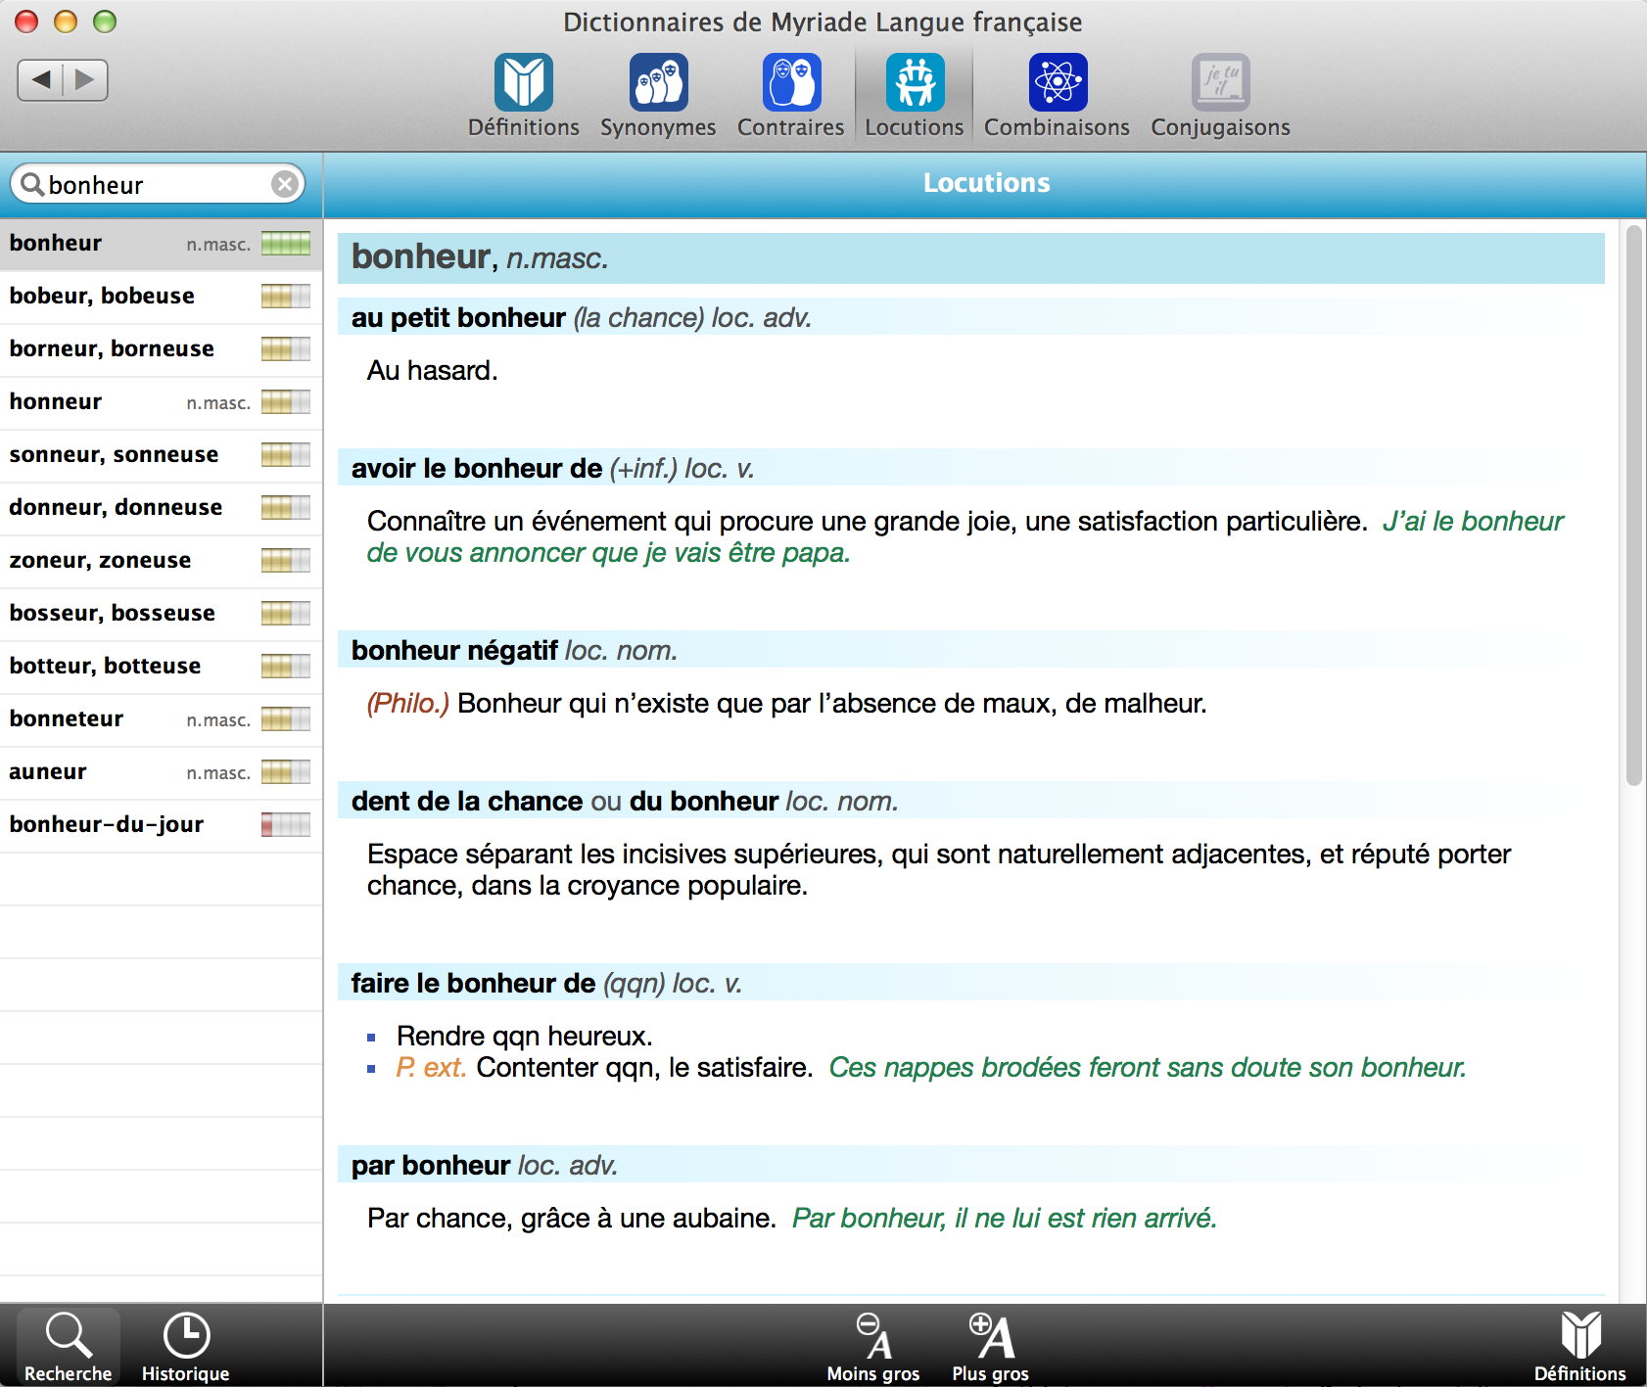Switch to the Synonymes dictionary

tap(658, 96)
